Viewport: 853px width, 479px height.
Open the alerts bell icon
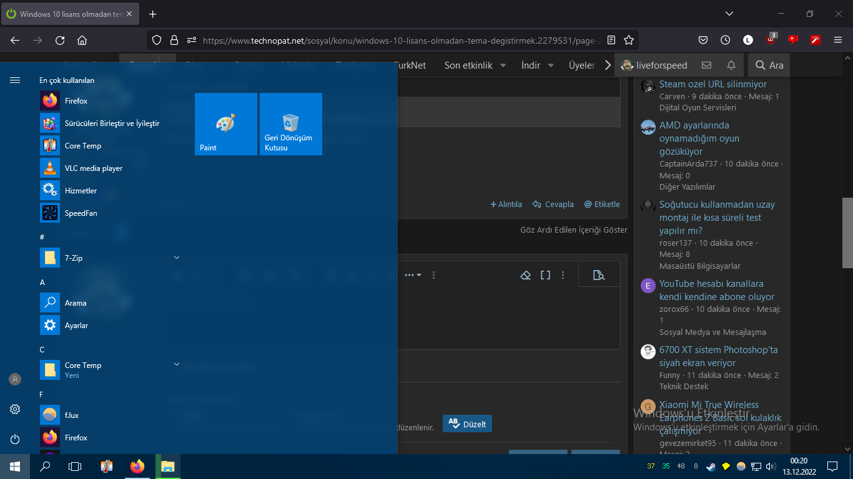click(x=731, y=65)
